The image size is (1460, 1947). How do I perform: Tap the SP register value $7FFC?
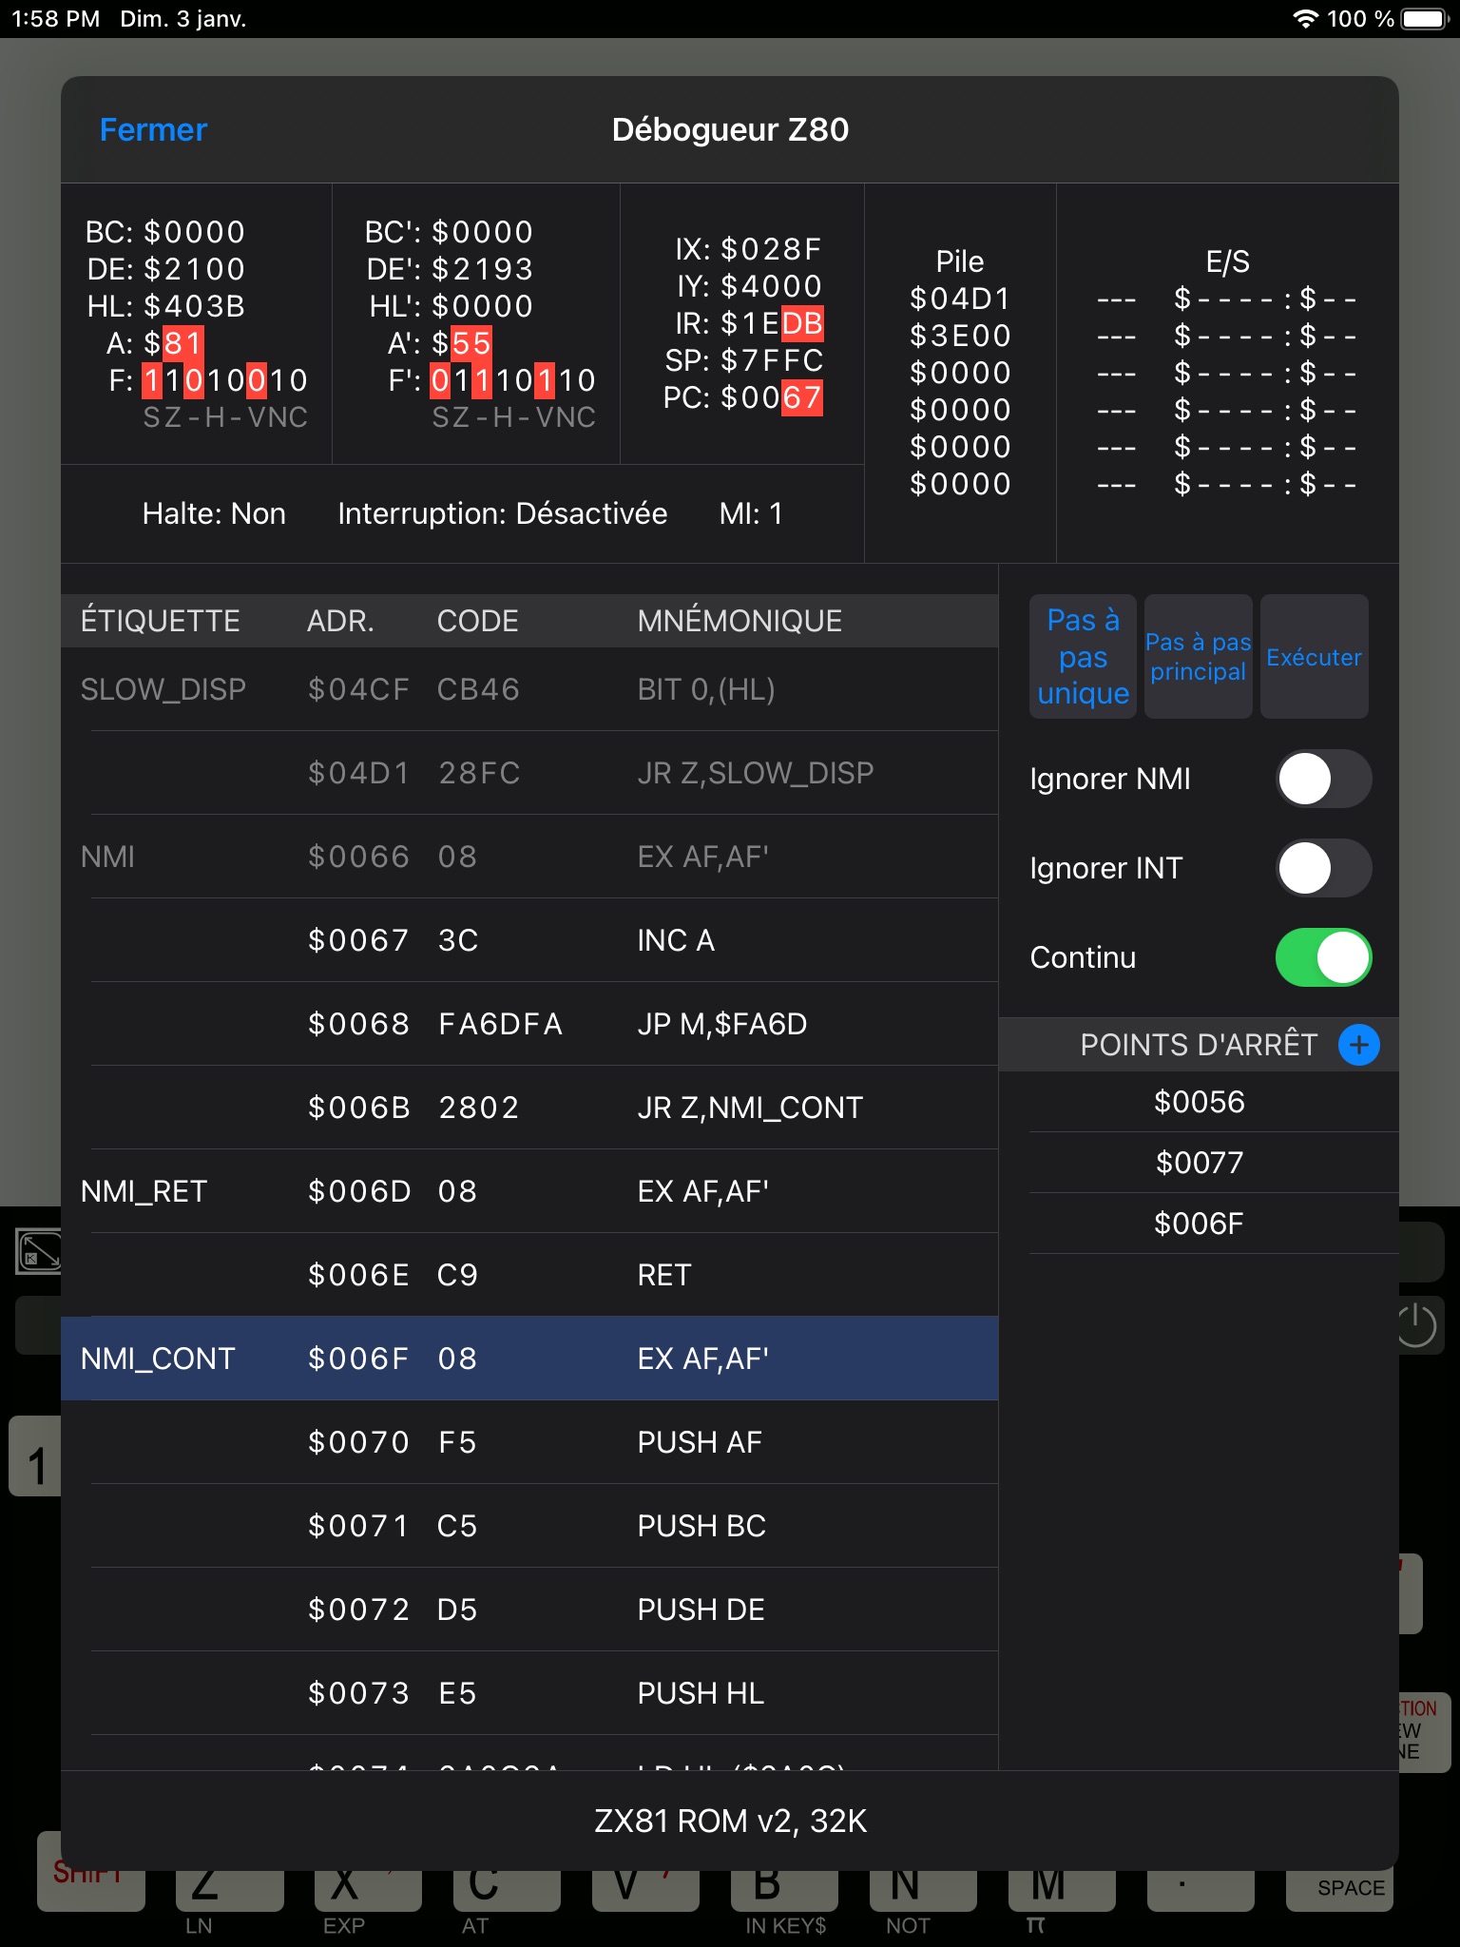(x=772, y=360)
